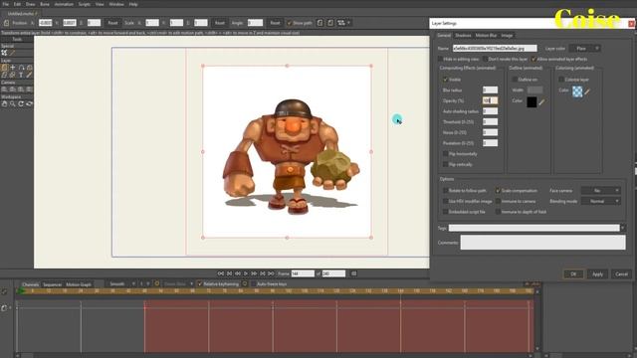Click the black outline color swatch

[531, 102]
